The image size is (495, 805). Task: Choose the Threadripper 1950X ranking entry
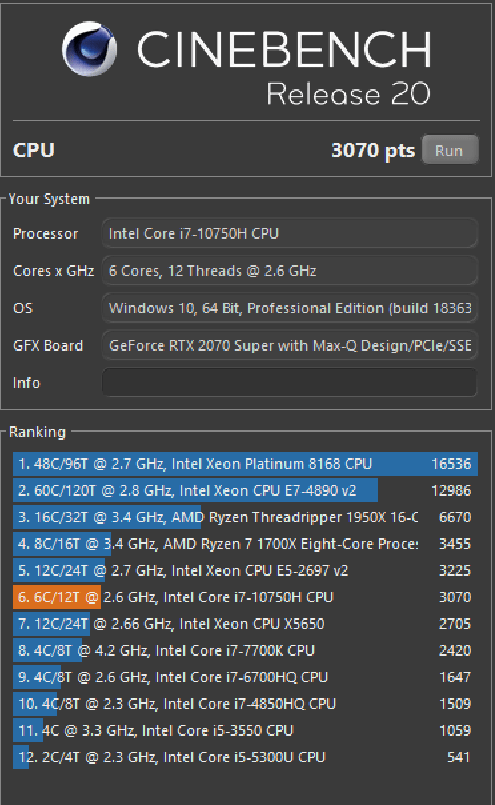(x=244, y=518)
